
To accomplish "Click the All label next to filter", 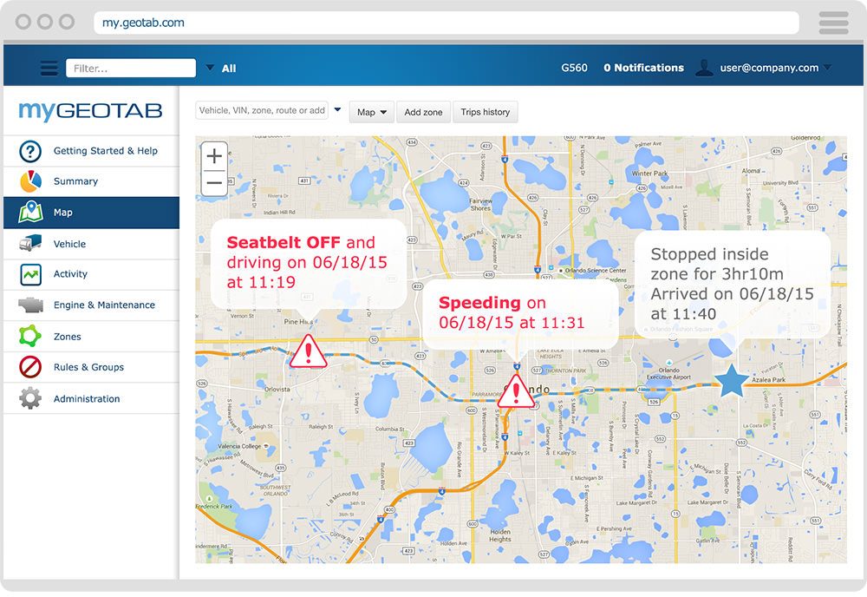I will coord(229,68).
